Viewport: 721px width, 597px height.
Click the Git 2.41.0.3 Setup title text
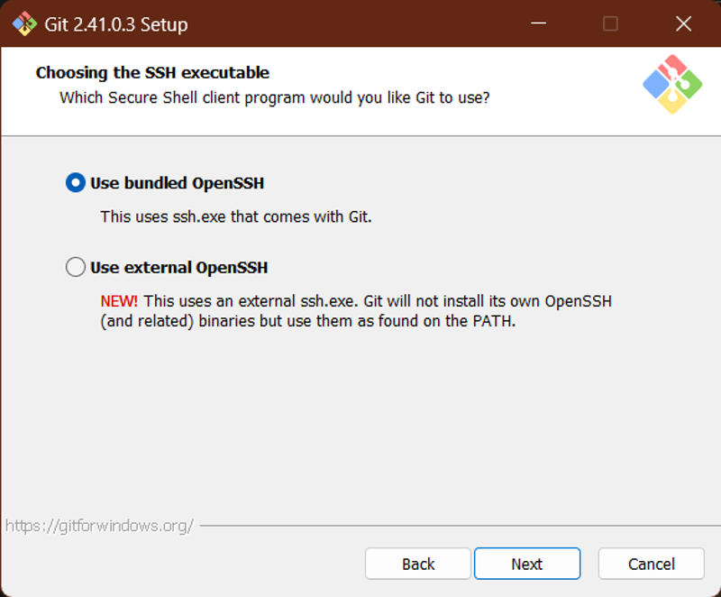[116, 24]
